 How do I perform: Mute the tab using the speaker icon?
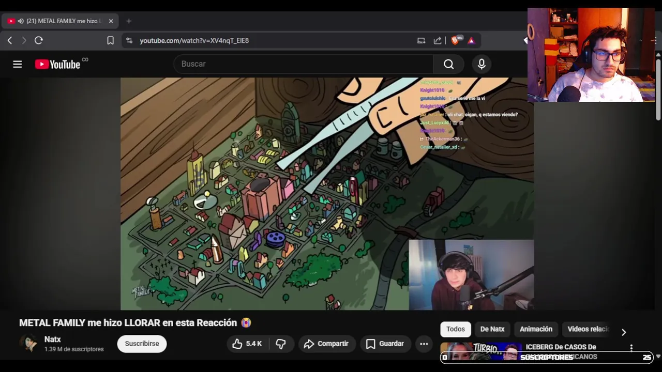(21, 21)
